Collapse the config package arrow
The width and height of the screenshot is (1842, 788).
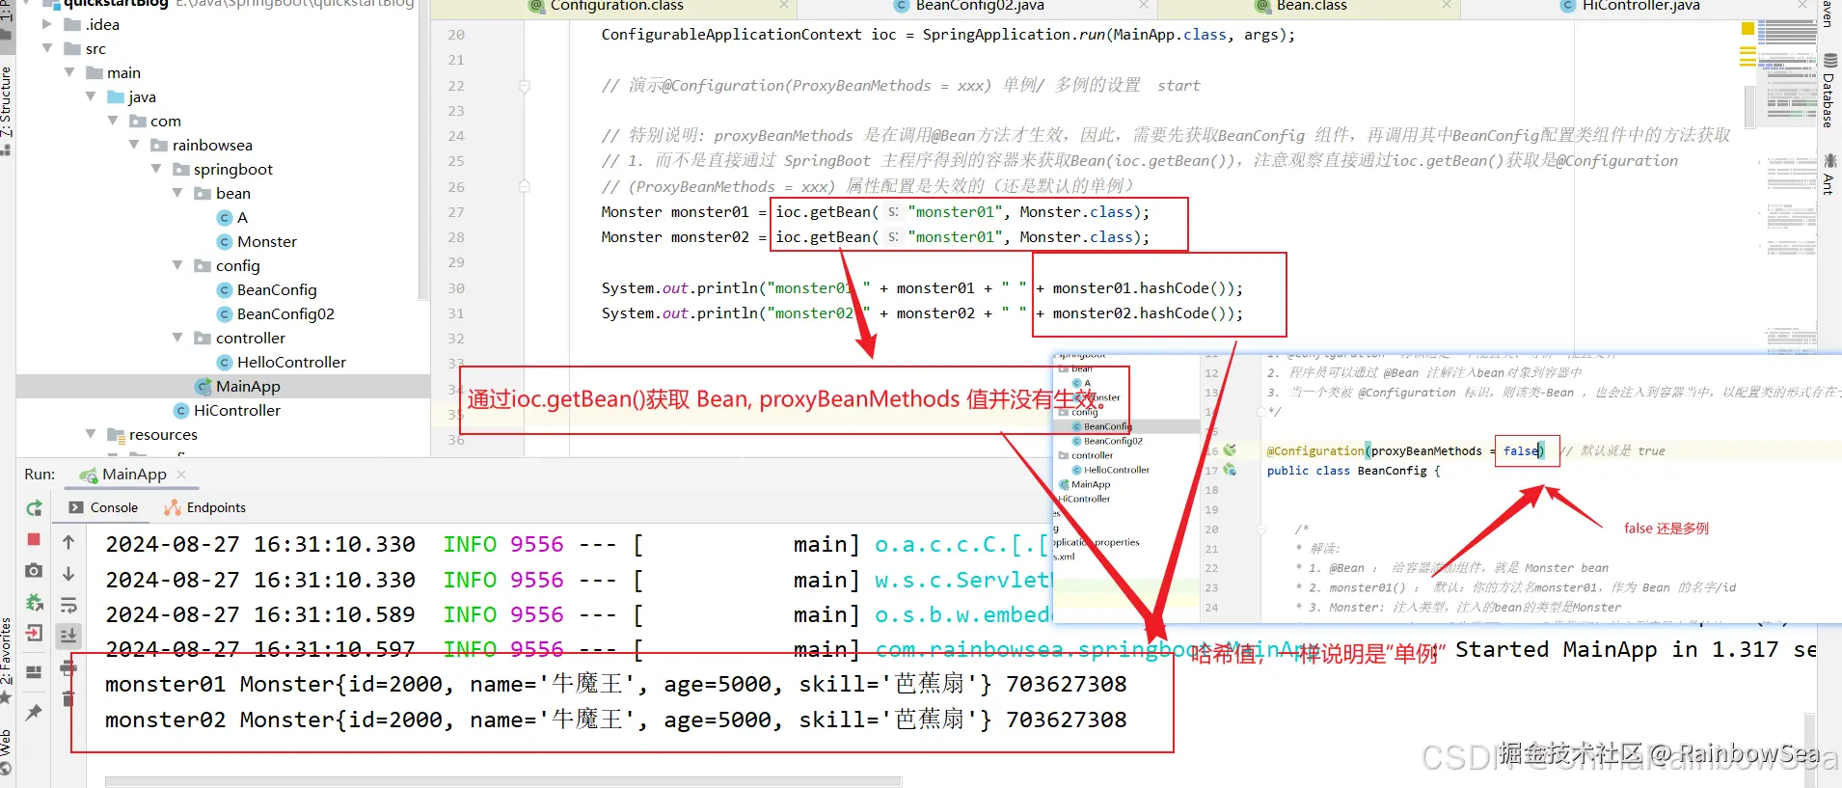(177, 265)
